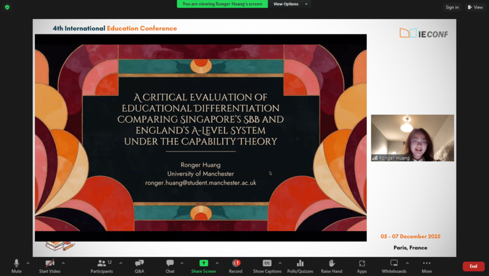
Task: Click the encryption shield icon
Action: point(7,7)
